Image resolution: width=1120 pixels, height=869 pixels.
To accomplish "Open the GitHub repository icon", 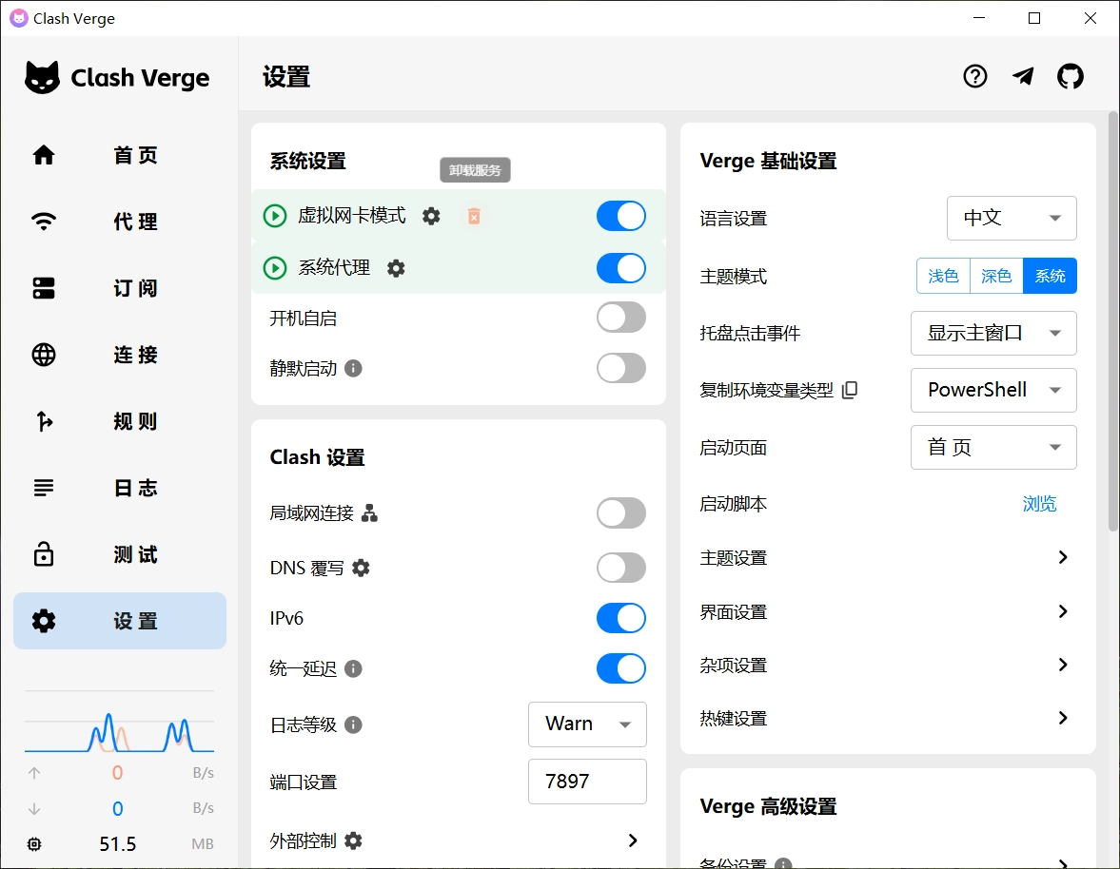I will (1070, 76).
